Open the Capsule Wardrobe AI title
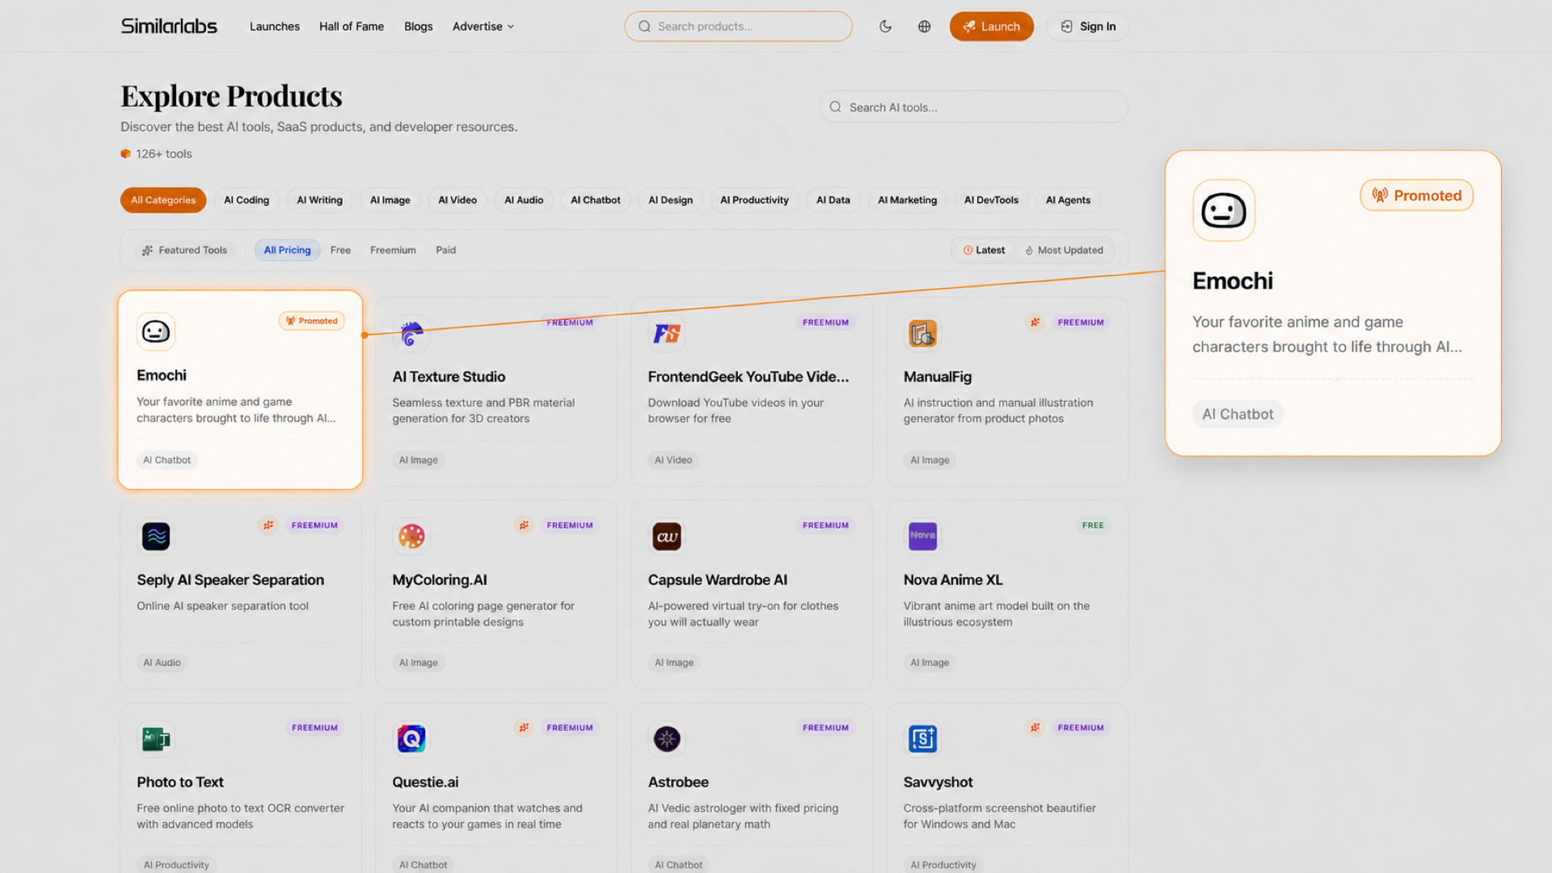The height and width of the screenshot is (873, 1552). pyautogui.click(x=718, y=580)
